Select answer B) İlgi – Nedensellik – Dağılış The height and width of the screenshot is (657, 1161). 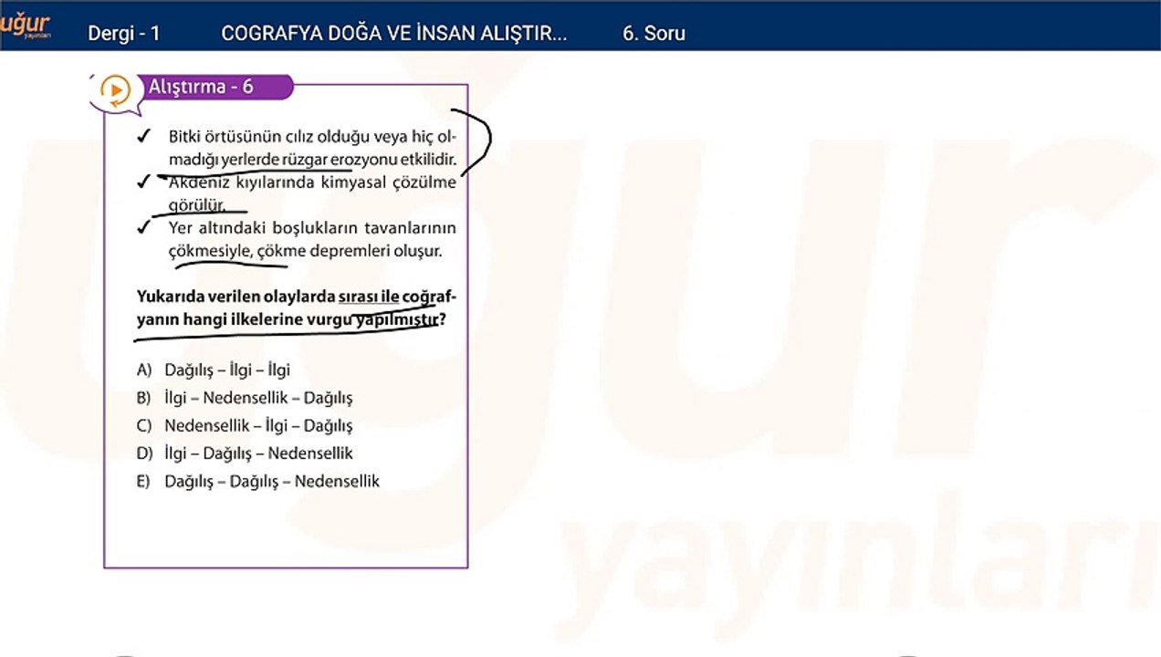tap(245, 398)
